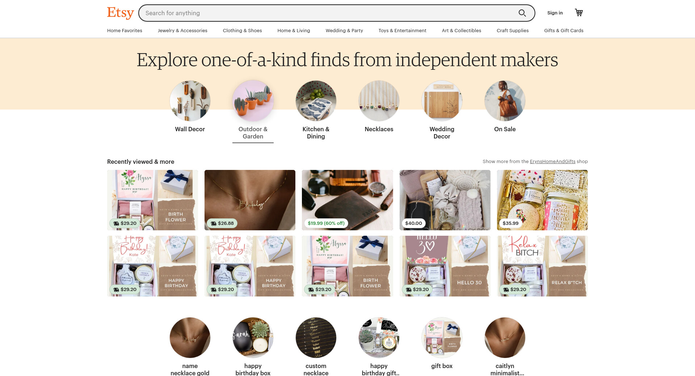Screen dimensions: 695x376
Task: Open the Wall Decor category circle
Action: tap(190, 101)
